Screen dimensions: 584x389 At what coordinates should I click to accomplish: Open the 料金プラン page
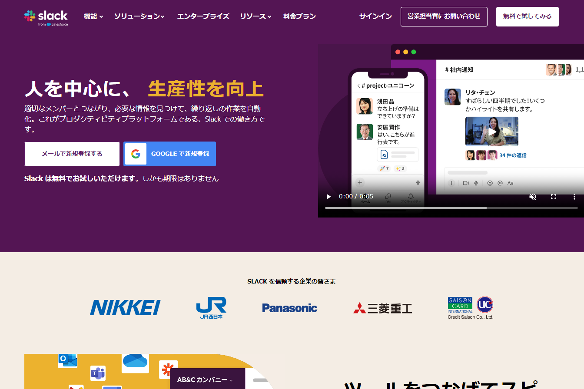299,16
